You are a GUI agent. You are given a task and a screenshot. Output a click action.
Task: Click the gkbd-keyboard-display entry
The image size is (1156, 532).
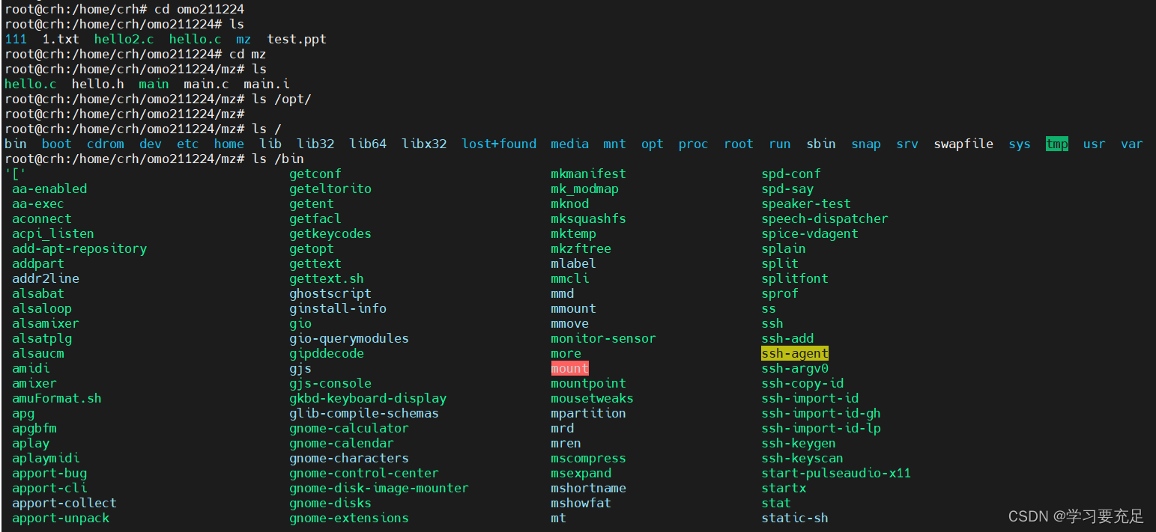(x=368, y=398)
